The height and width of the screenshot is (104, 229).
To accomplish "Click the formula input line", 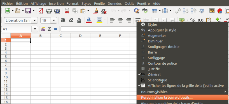I will click(x=99, y=29).
